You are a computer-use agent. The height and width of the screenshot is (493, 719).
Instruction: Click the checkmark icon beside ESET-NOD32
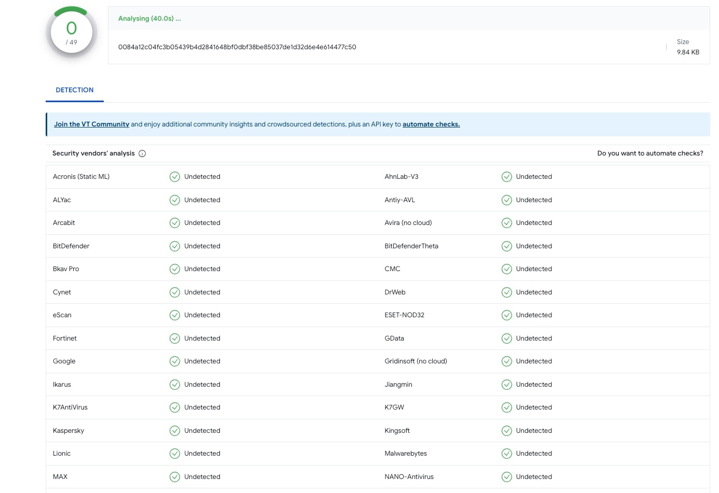point(506,315)
